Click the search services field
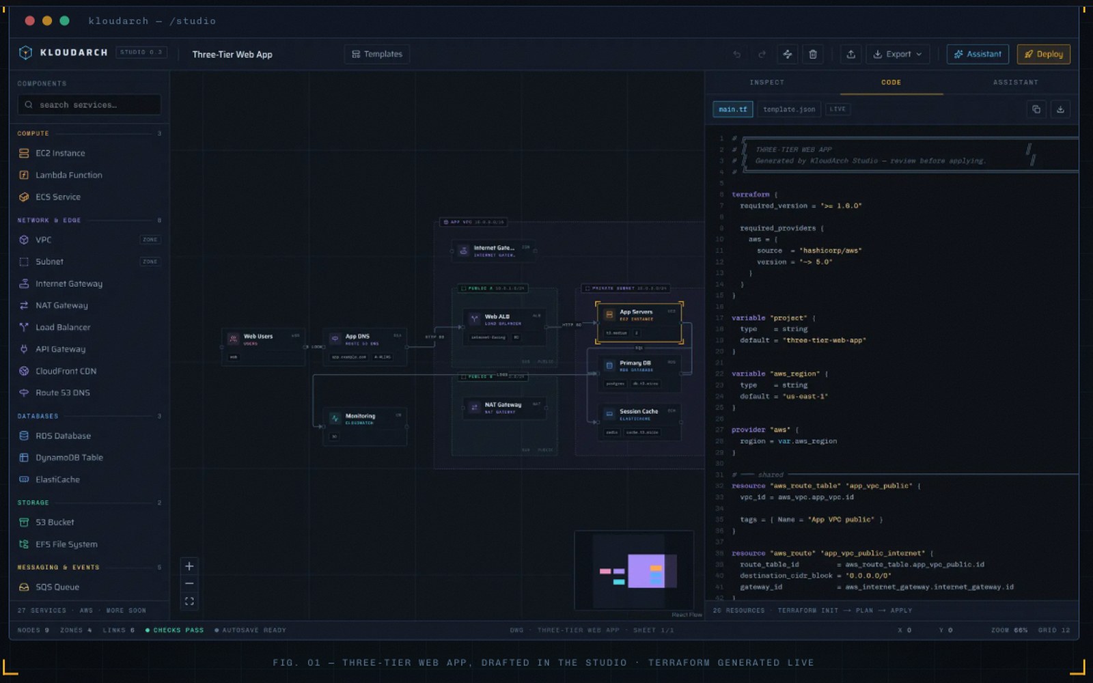1093x683 pixels. (89, 104)
